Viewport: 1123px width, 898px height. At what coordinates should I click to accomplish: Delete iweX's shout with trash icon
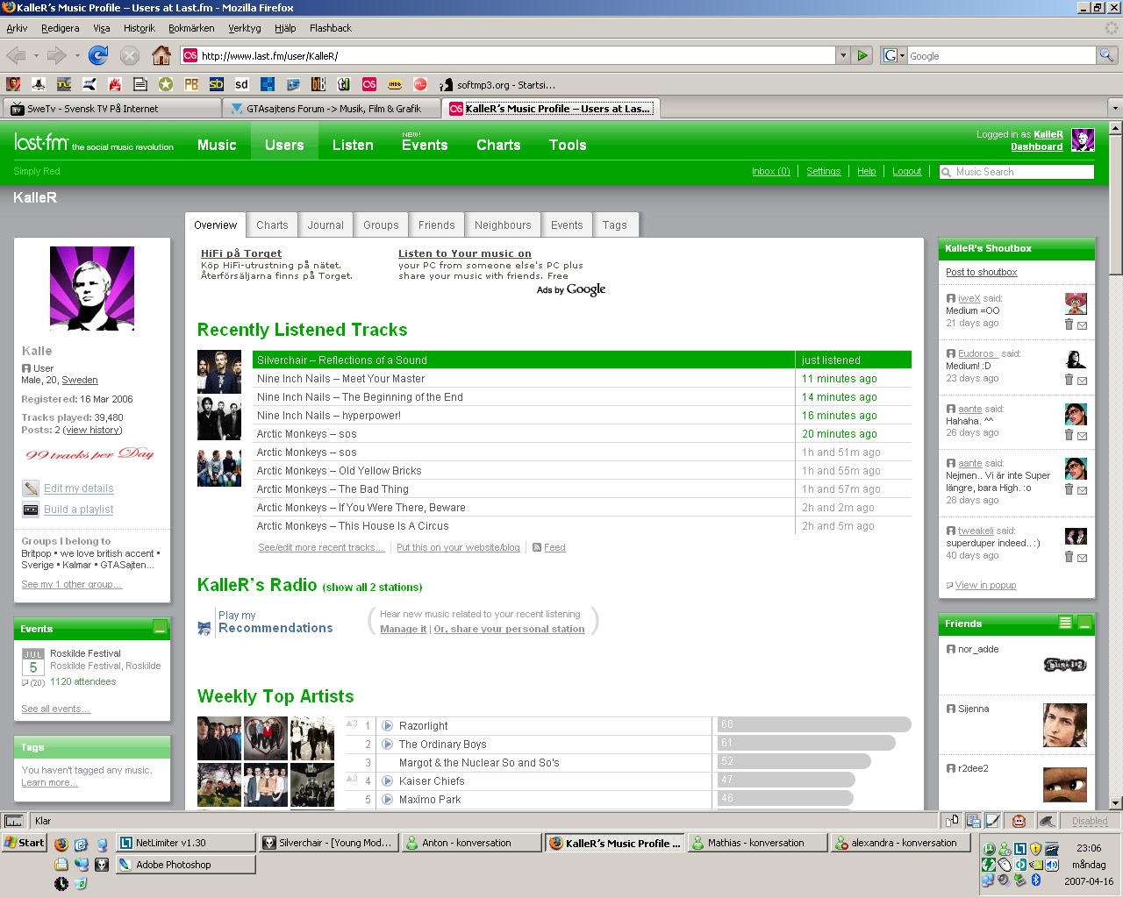pyautogui.click(x=1069, y=324)
